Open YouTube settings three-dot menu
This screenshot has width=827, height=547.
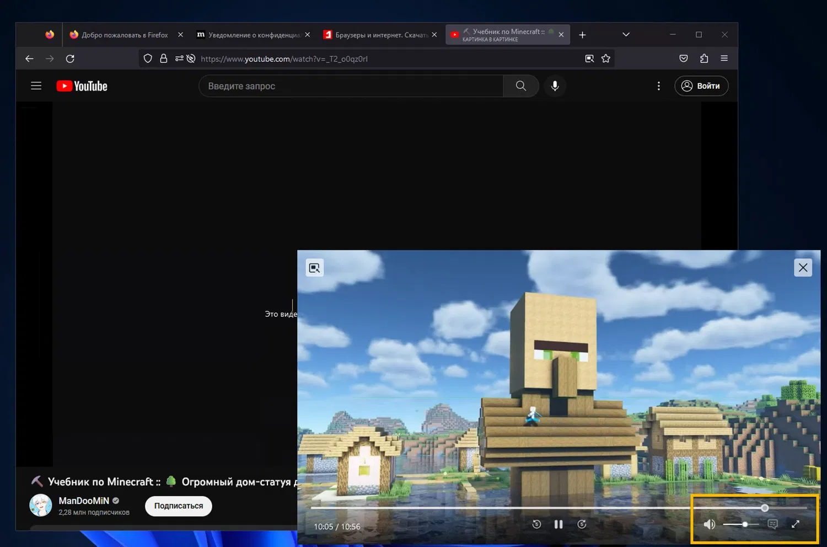coord(658,86)
